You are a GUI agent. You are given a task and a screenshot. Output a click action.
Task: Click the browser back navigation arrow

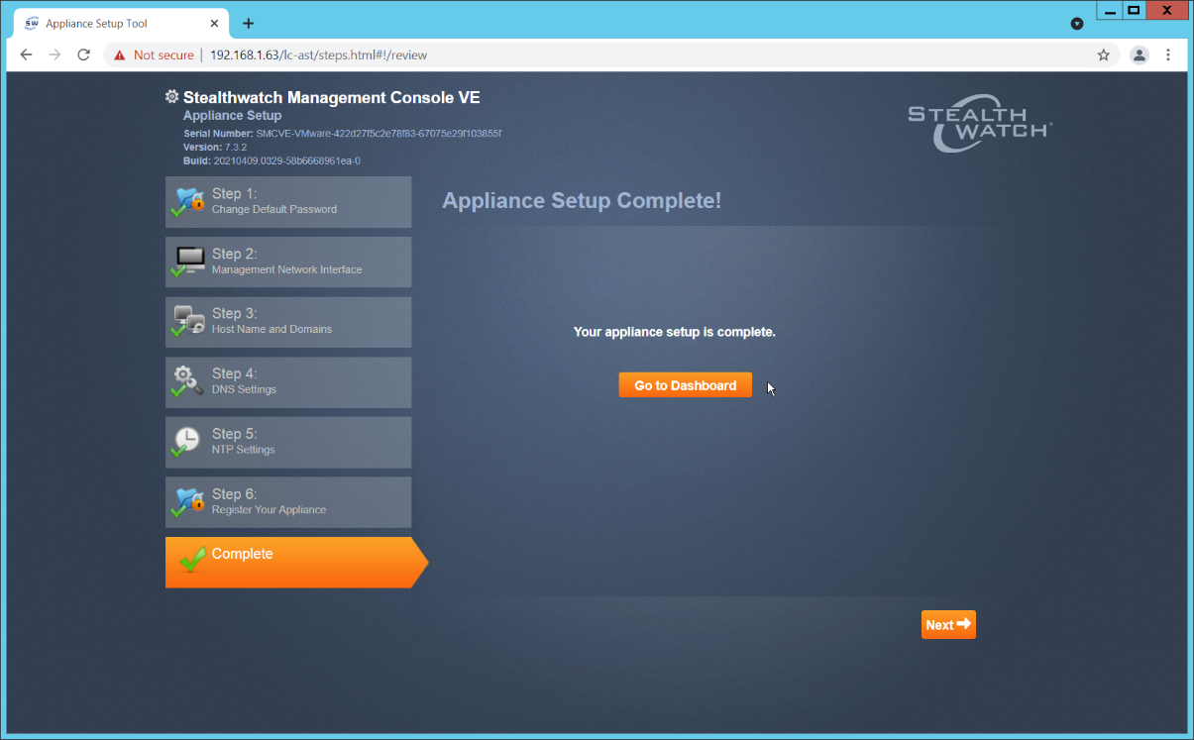tap(26, 55)
